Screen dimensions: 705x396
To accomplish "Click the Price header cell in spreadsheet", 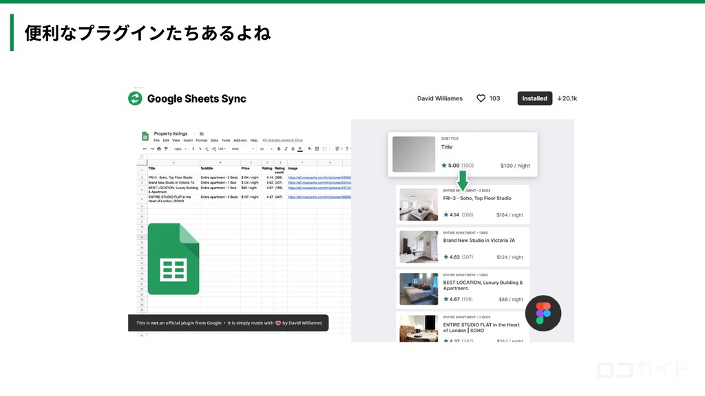I will pyautogui.click(x=251, y=170).
